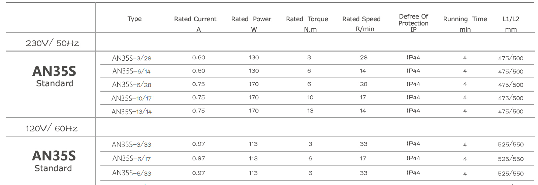Click the AN35S-6/17 model cell
538x185 pixels.
[131, 158]
